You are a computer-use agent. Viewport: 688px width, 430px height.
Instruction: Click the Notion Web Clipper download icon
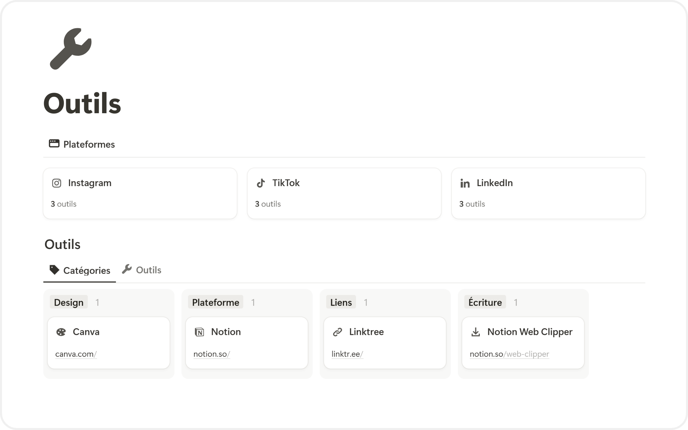pyautogui.click(x=475, y=332)
